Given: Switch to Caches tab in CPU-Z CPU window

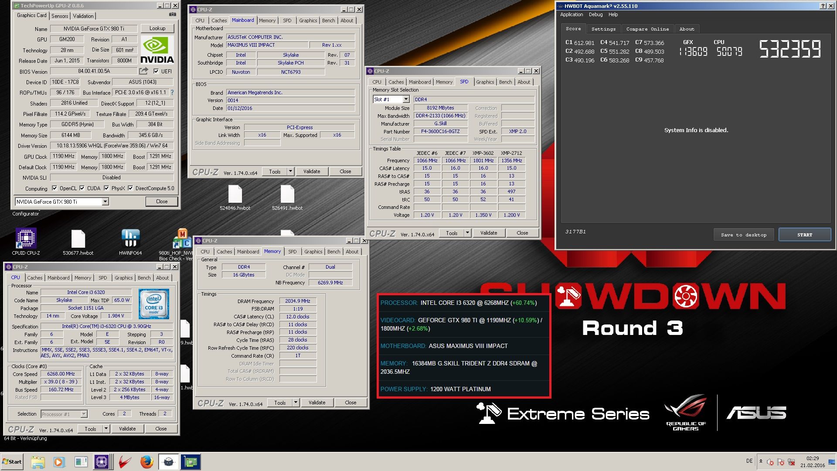Looking at the screenshot, I should [34, 278].
